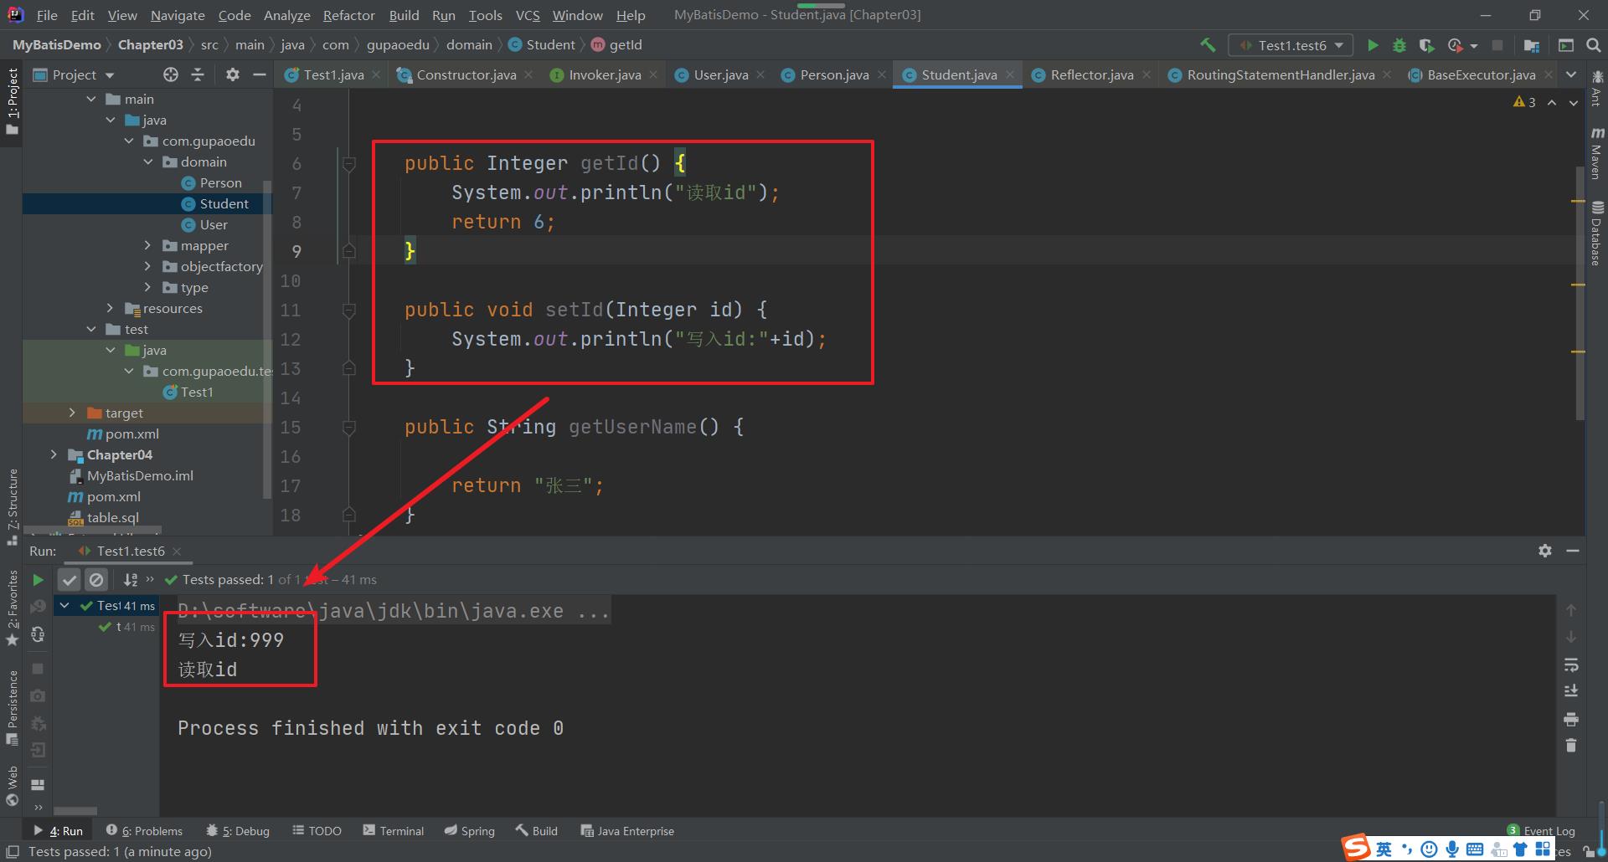Rerun the test in the Run panel
This screenshot has width=1608, height=862.
pyautogui.click(x=38, y=579)
